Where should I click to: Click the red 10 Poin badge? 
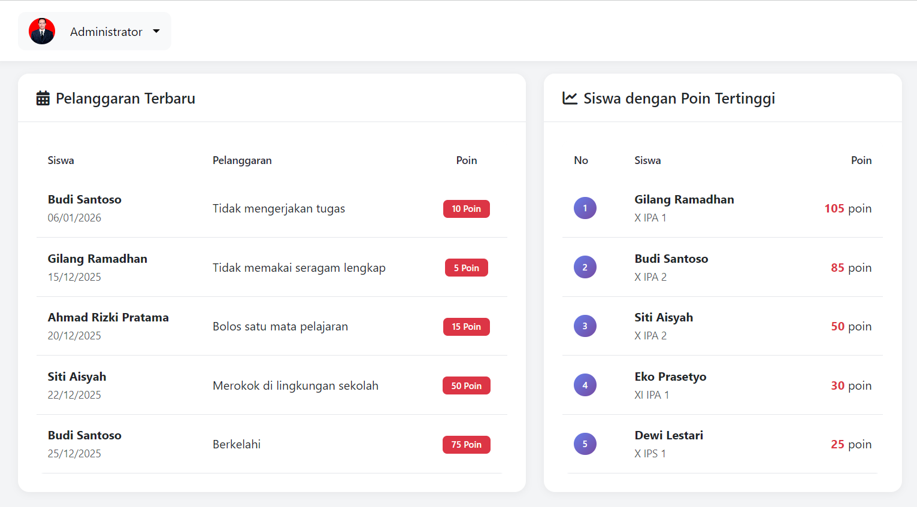(x=467, y=209)
